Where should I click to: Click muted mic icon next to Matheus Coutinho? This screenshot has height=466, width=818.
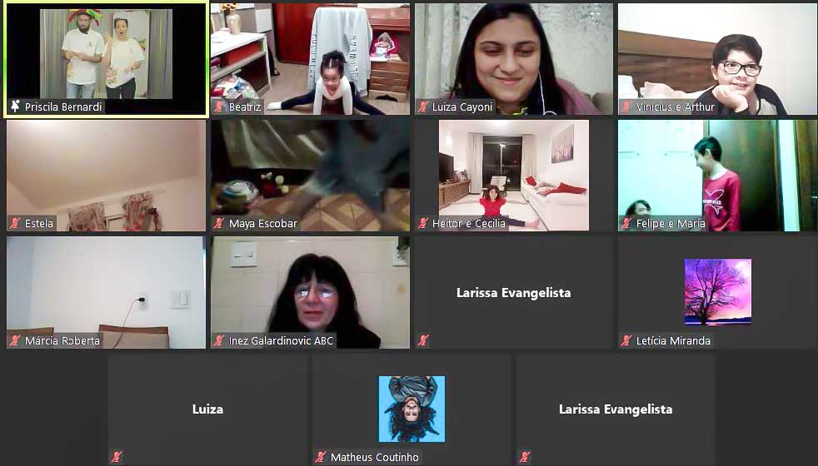click(321, 457)
